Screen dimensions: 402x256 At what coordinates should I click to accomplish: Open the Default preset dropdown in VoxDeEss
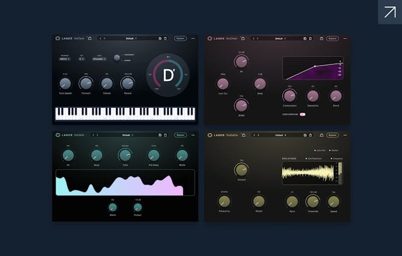point(281,135)
